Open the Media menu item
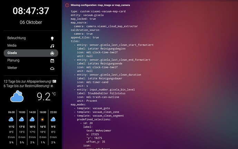 click(31, 46)
